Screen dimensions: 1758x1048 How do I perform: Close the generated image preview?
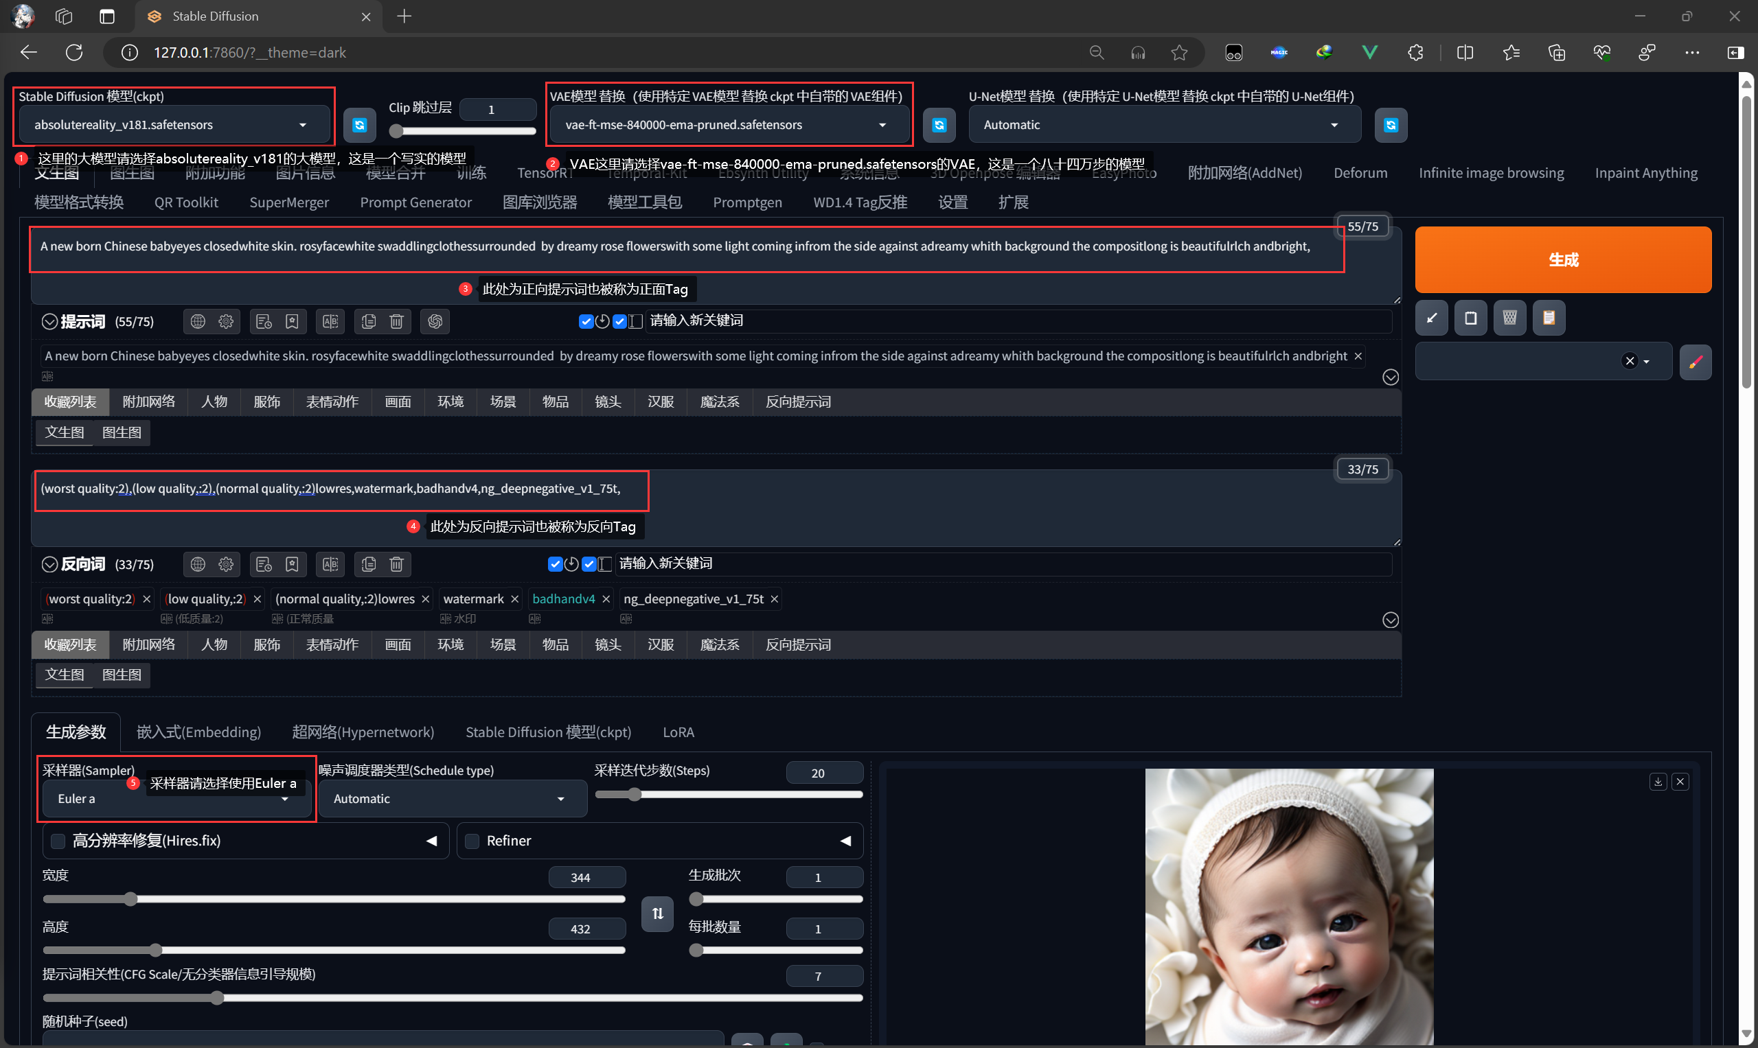click(x=1680, y=781)
